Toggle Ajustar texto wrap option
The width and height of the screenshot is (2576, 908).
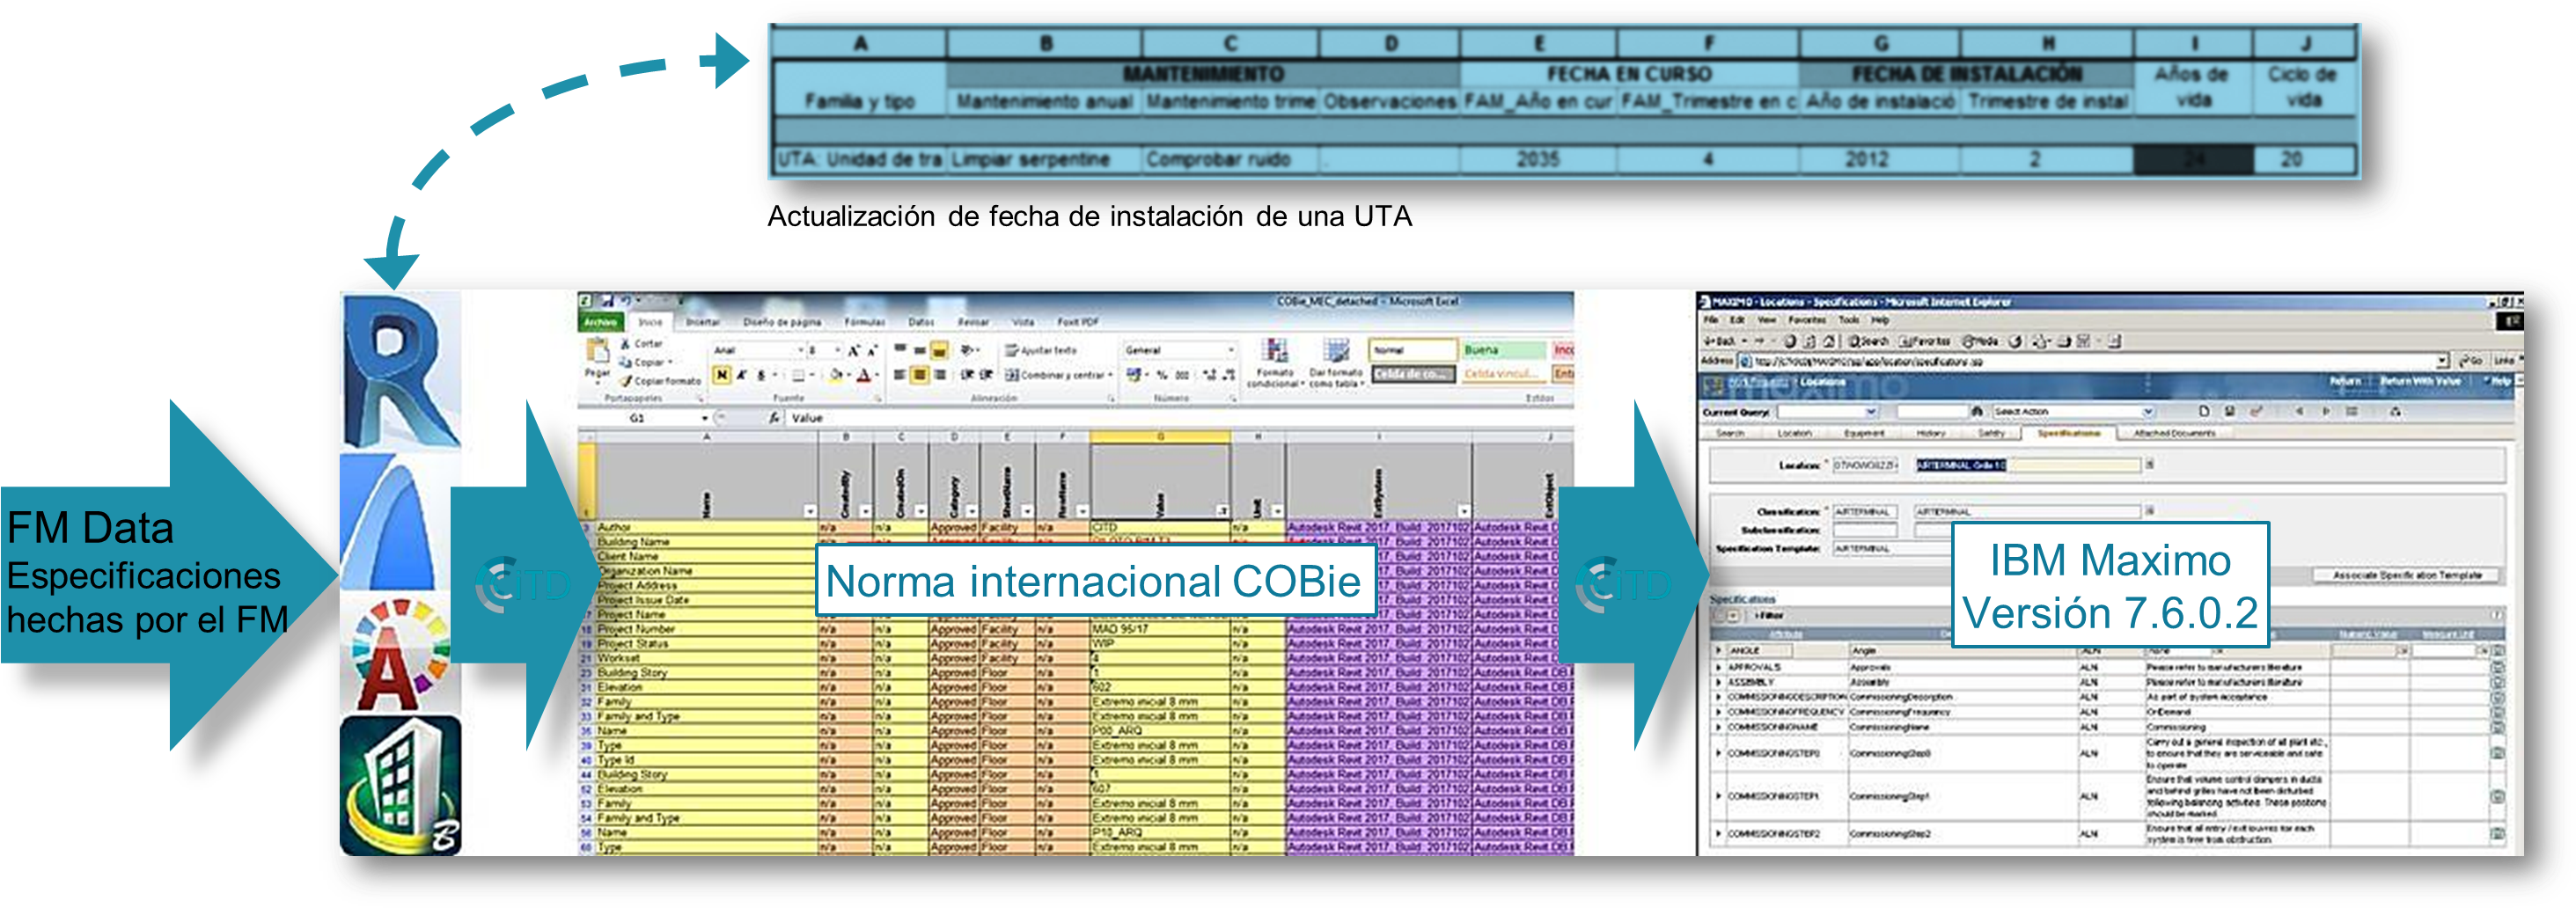point(1041,350)
